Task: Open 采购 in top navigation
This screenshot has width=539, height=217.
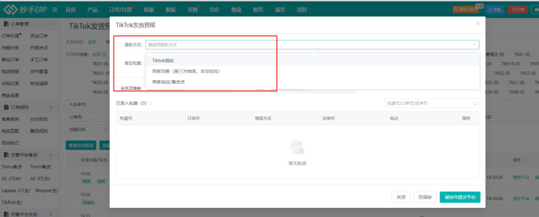Action: point(193,9)
